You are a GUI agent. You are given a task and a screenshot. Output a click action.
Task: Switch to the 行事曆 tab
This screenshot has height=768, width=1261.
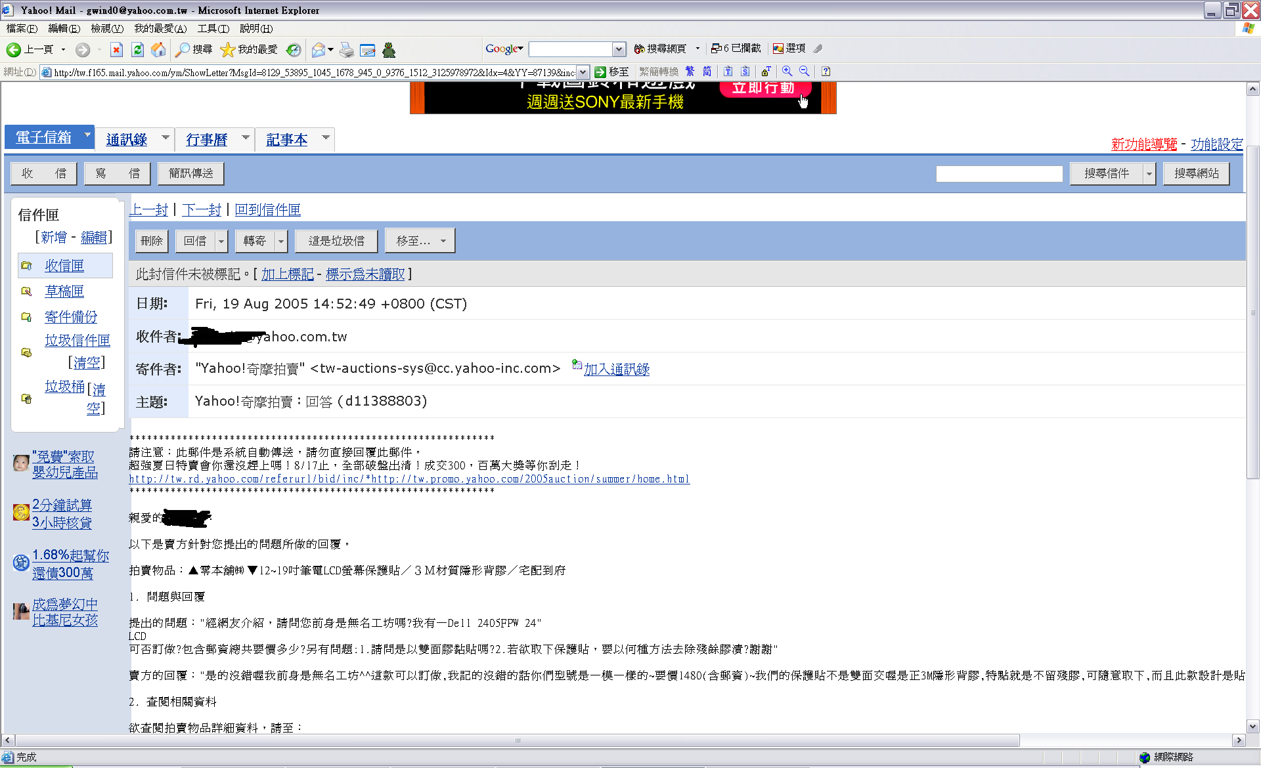[206, 140]
